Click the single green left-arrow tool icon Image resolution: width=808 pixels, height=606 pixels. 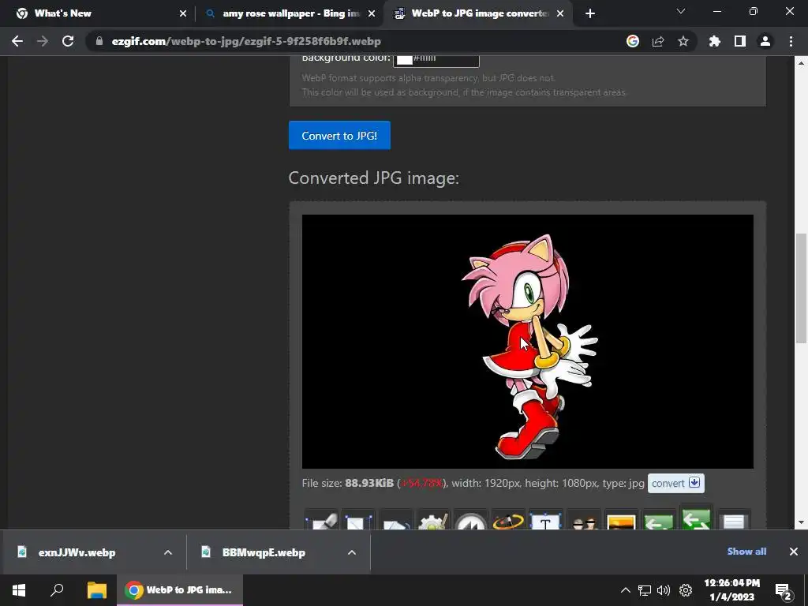659,519
